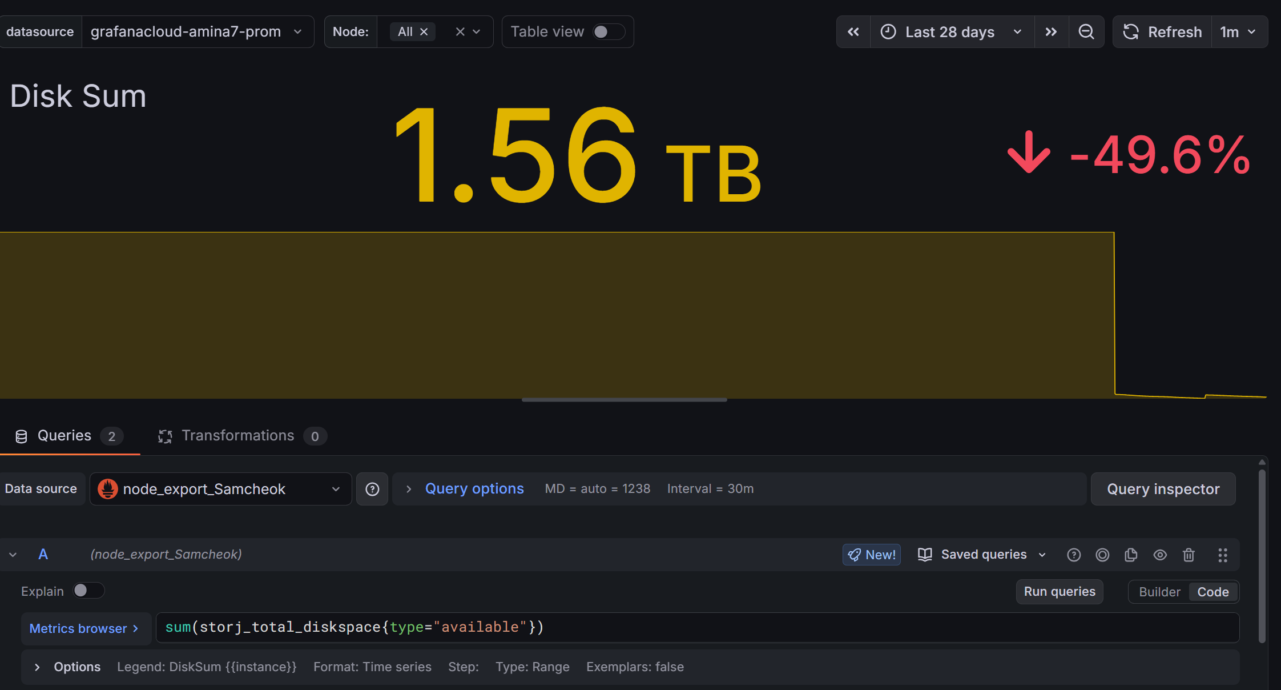Duplicate query A with copy icon

[x=1131, y=555]
